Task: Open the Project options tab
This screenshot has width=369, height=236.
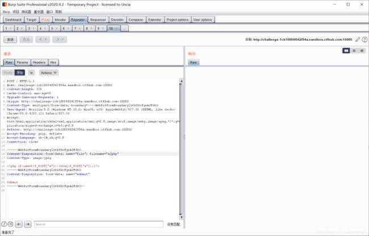Action: (x=178, y=20)
